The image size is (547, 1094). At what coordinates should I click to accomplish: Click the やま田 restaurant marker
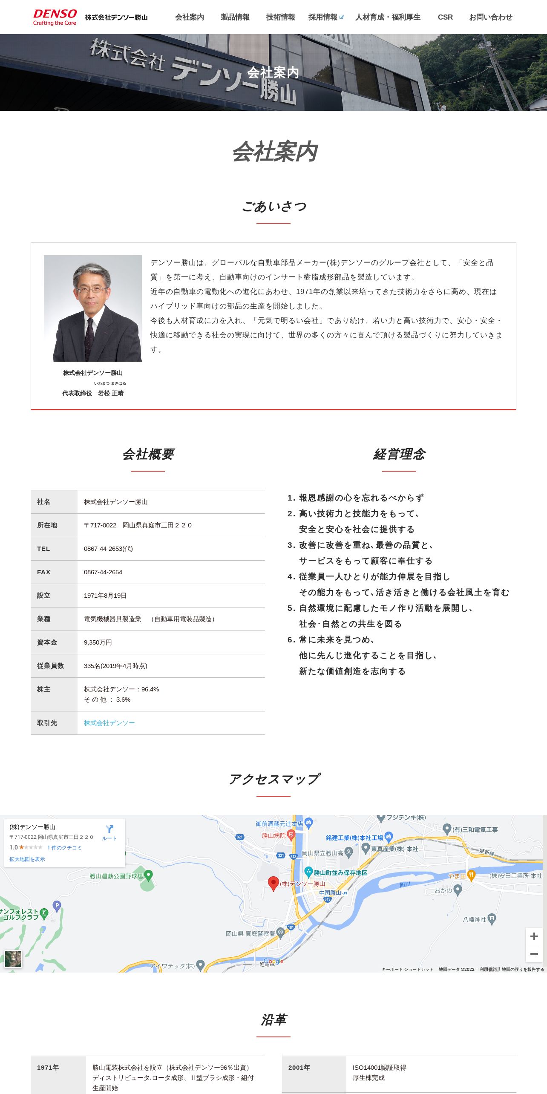point(471,875)
